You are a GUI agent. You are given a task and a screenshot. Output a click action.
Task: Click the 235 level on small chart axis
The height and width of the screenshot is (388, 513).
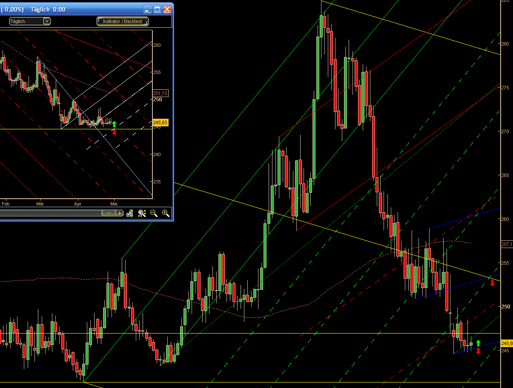(x=157, y=182)
